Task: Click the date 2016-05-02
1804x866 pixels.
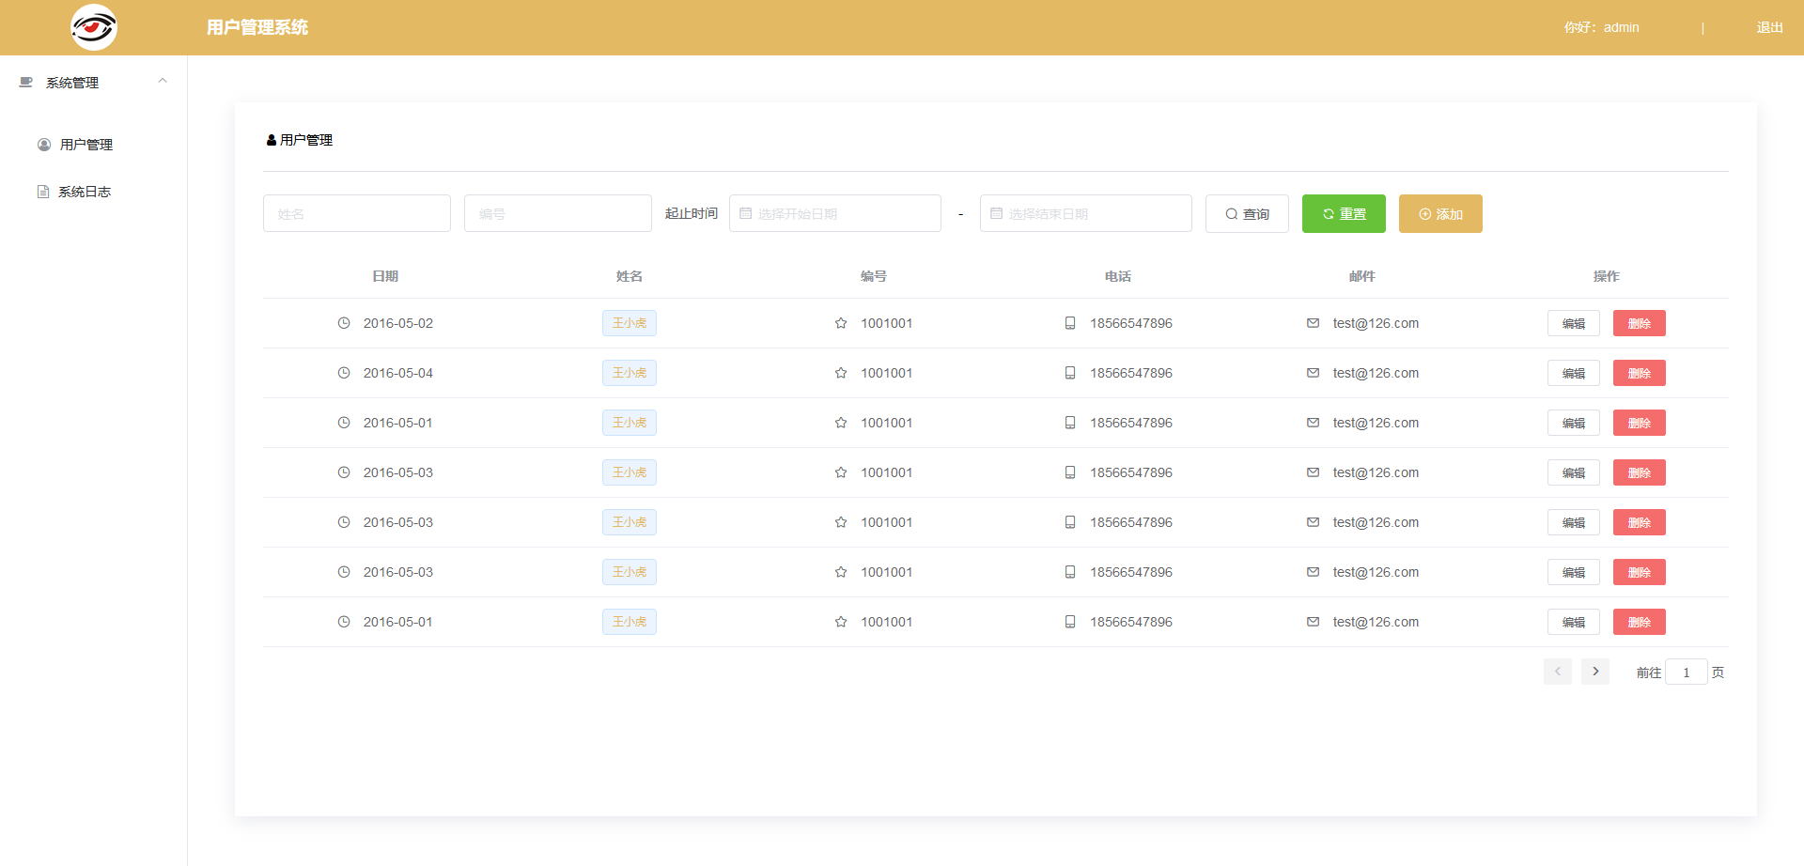Action: [x=398, y=323]
